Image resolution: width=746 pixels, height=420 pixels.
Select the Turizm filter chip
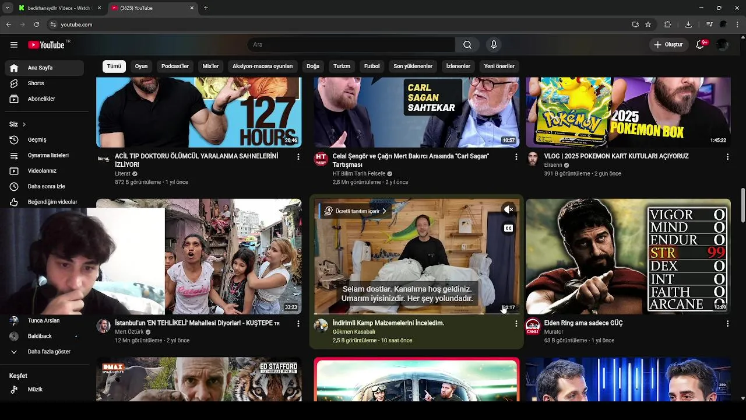point(342,66)
